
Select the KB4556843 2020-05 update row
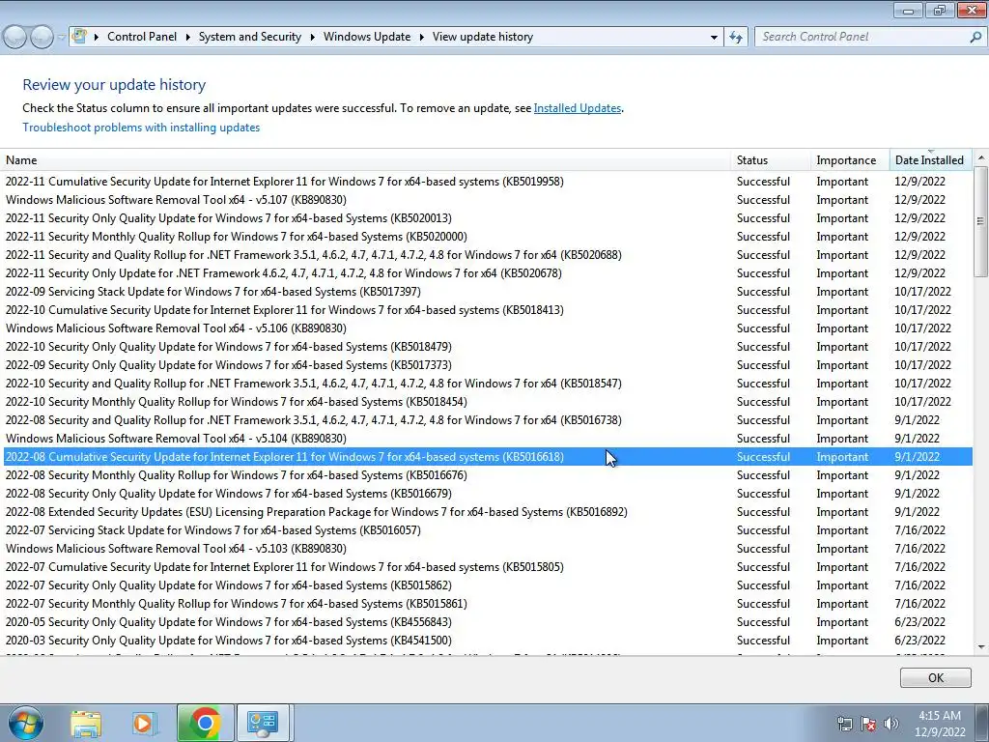488,622
